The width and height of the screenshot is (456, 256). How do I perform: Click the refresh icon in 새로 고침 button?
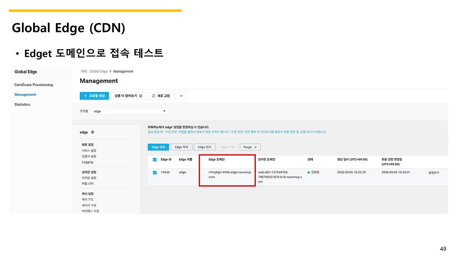point(154,96)
